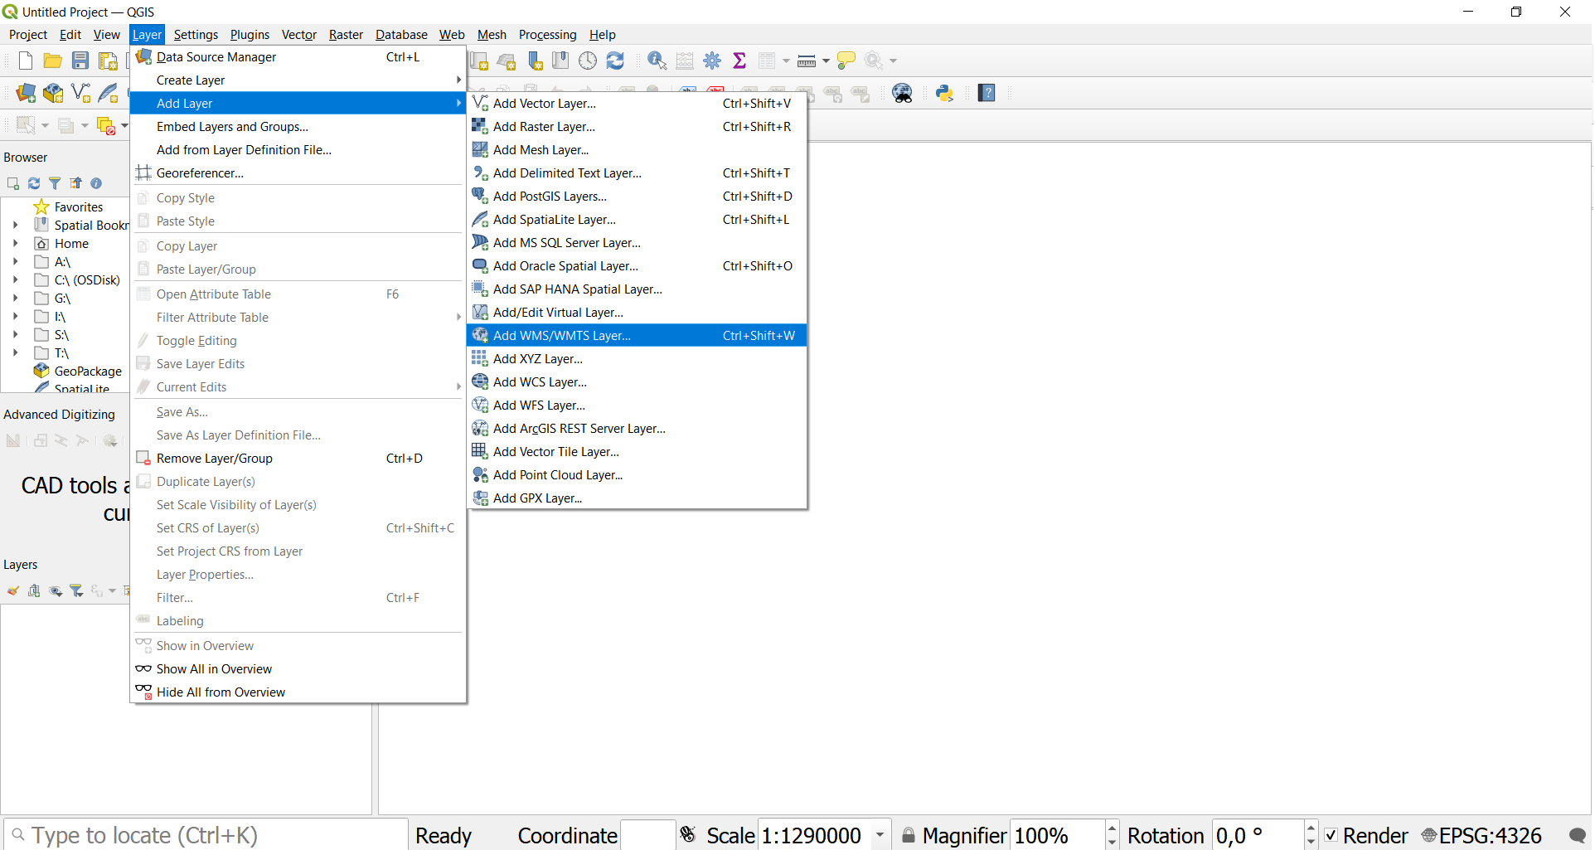The height and width of the screenshot is (850, 1595).
Task: Open the measure tool dropdown arrow
Action: pos(826,61)
